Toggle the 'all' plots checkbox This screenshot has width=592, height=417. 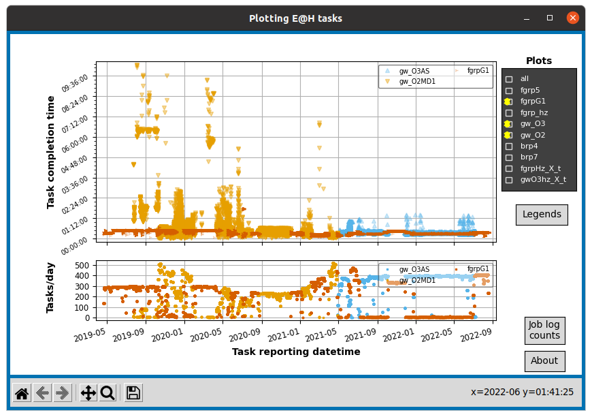tap(509, 79)
